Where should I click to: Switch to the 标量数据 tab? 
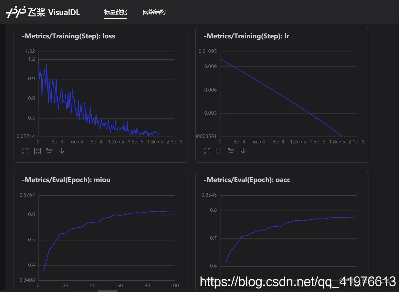(x=115, y=12)
